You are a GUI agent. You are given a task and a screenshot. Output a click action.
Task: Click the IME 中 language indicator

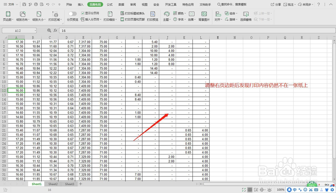pyautogui.click(x=295, y=190)
